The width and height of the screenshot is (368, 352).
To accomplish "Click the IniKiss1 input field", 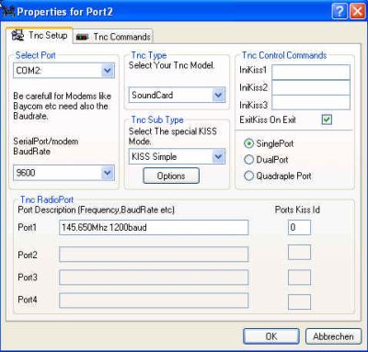I will point(311,72).
